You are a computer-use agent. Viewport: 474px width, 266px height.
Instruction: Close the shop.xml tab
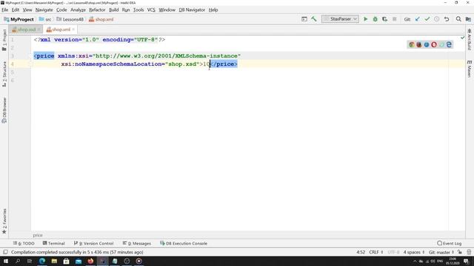[x=73, y=30]
